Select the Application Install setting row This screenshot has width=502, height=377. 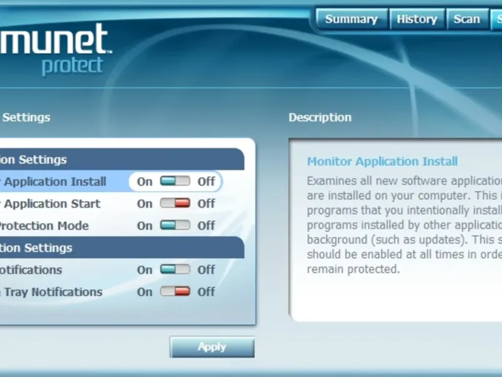112,182
